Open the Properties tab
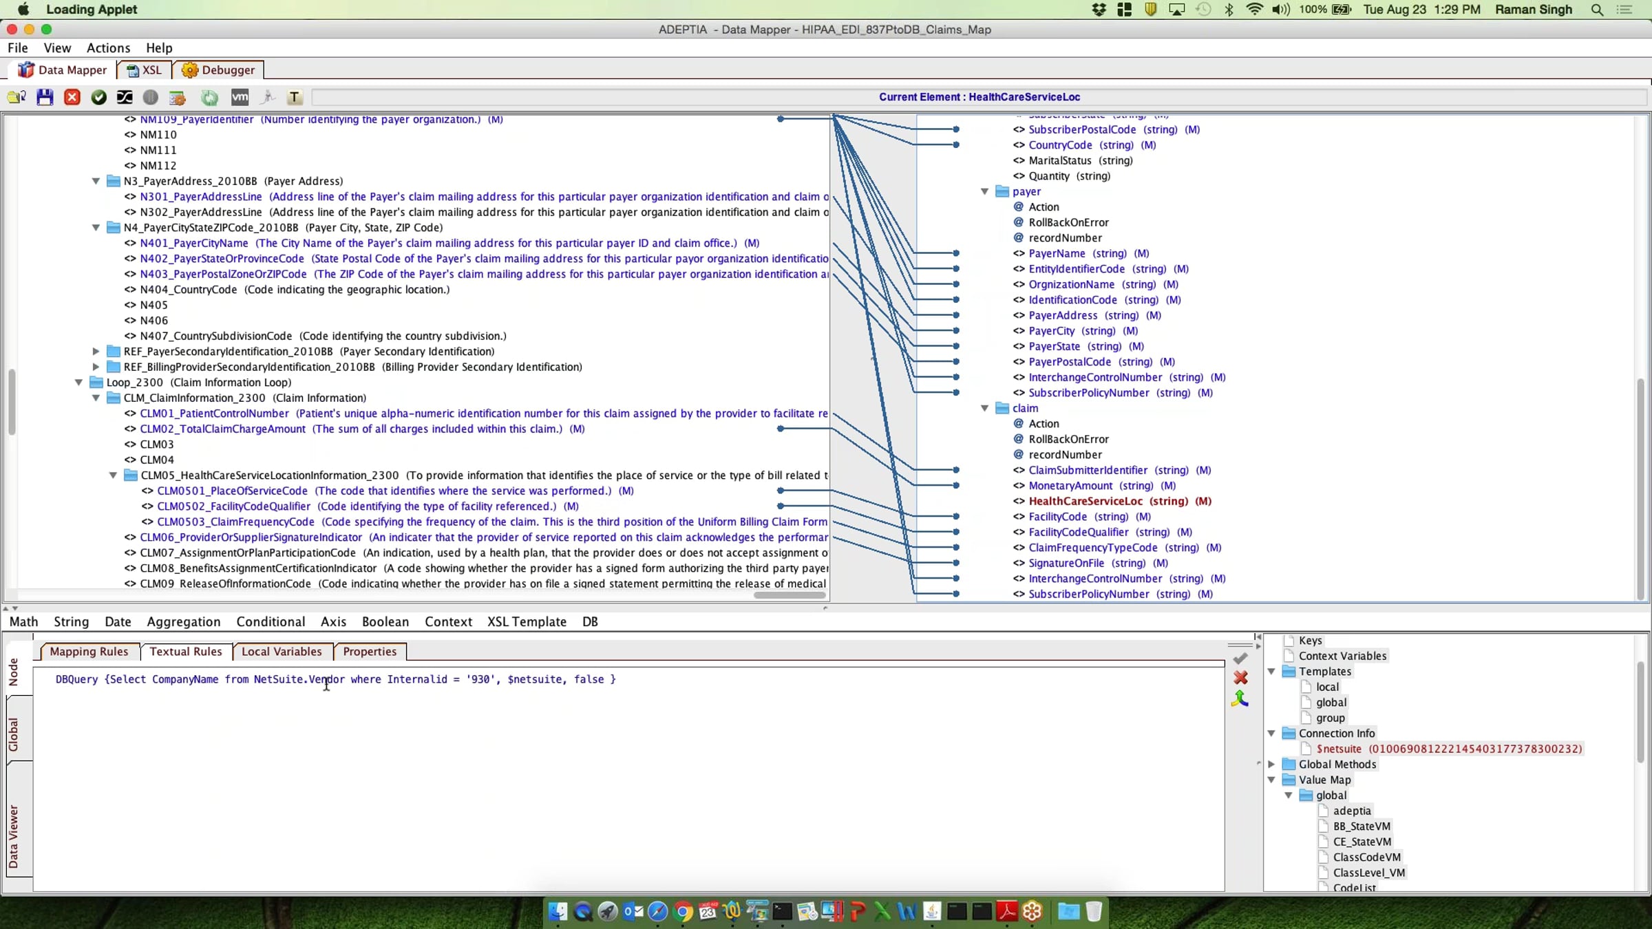1652x929 pixels. (x=370, y=652)
